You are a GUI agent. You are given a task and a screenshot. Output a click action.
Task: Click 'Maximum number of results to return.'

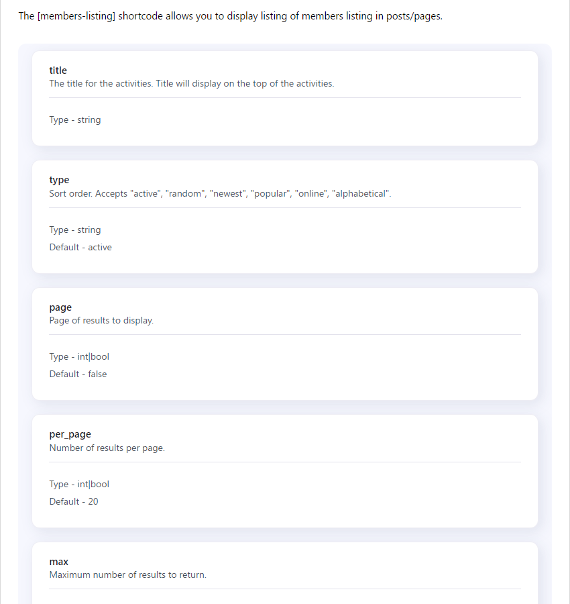tap(128, 574)
